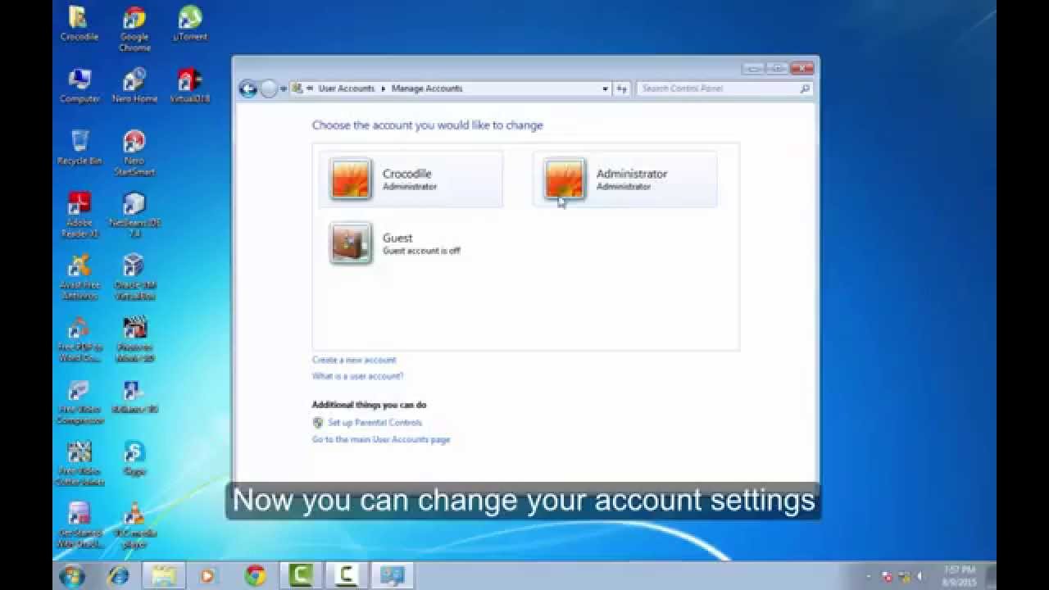Screen dimensions: 1049x590
Task: Click the Forward arrow next to Back
Action: pos(269,88)
